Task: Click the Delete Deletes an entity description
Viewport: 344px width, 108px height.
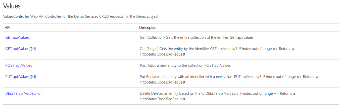Action: (217, 96)
